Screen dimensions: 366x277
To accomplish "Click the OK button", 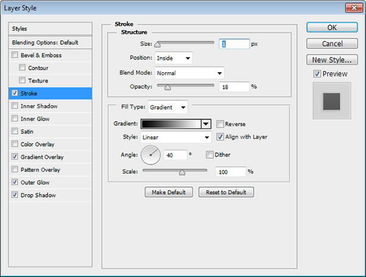I will point(332,28).
